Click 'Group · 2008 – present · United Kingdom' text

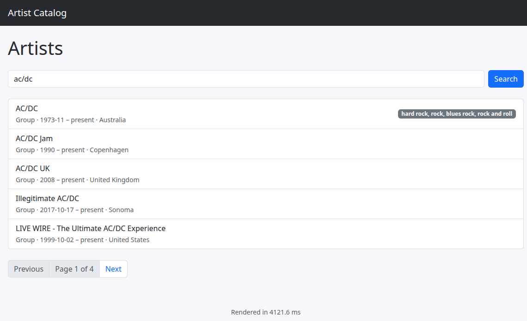tap(77, 180)
